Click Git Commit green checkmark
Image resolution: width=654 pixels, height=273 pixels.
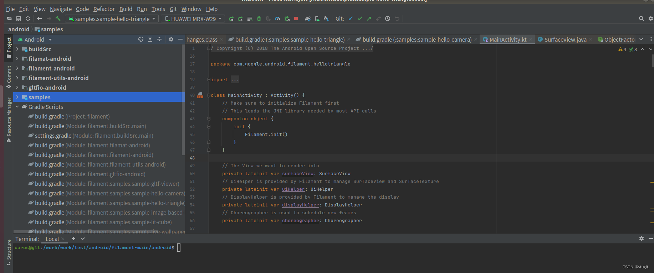(360, 19)
